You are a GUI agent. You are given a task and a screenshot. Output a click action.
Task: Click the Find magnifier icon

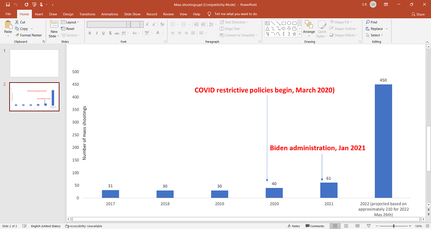(368, 22)
